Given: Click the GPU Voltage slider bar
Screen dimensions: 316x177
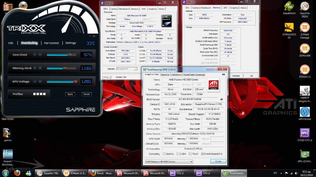Looking at the screenshot, I should tap(62, 81).
